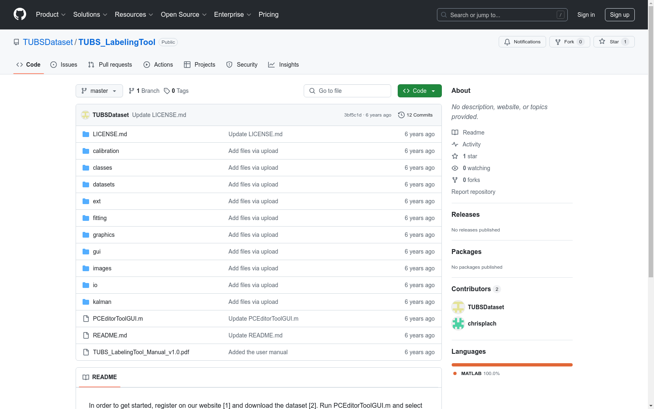Go to the Pricing page
The image size is (654, 409).
coord(269,15)
